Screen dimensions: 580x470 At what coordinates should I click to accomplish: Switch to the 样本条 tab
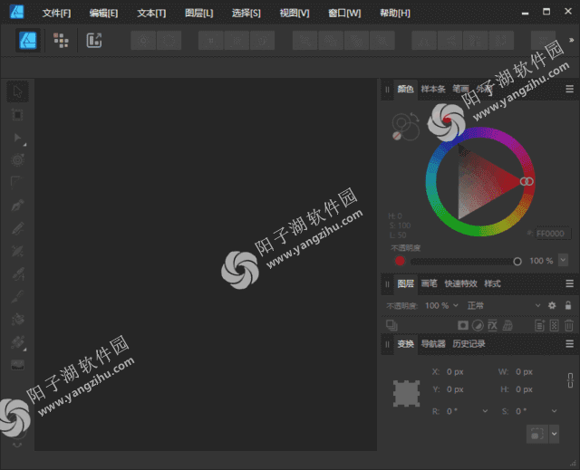pos(433,89)
